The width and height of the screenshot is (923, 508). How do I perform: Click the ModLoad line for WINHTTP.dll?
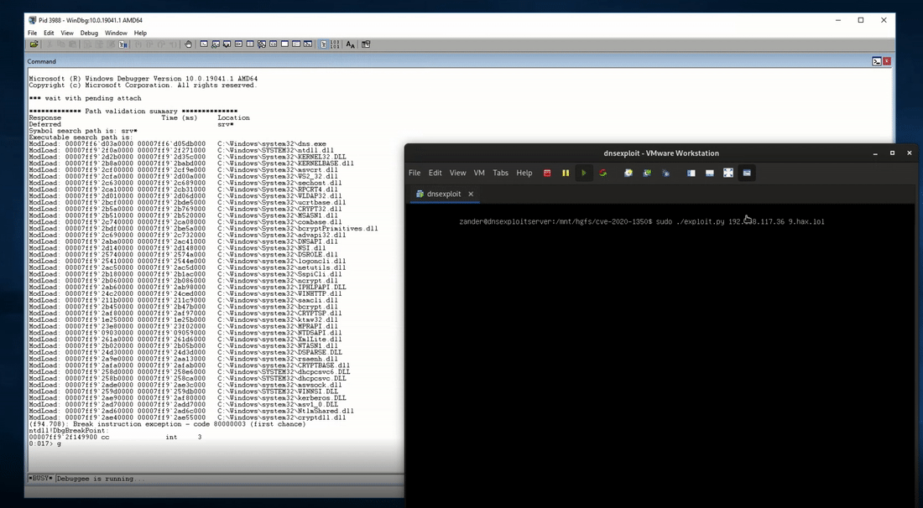[x=185, y=293]
